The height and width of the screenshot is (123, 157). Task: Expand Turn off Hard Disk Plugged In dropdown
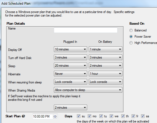coord(70,57)
